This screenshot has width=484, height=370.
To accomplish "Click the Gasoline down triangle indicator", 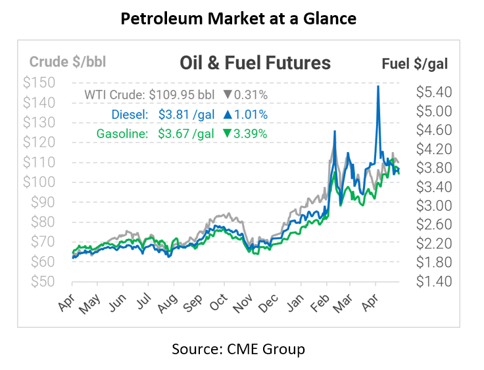I will (x=228, y=133).
